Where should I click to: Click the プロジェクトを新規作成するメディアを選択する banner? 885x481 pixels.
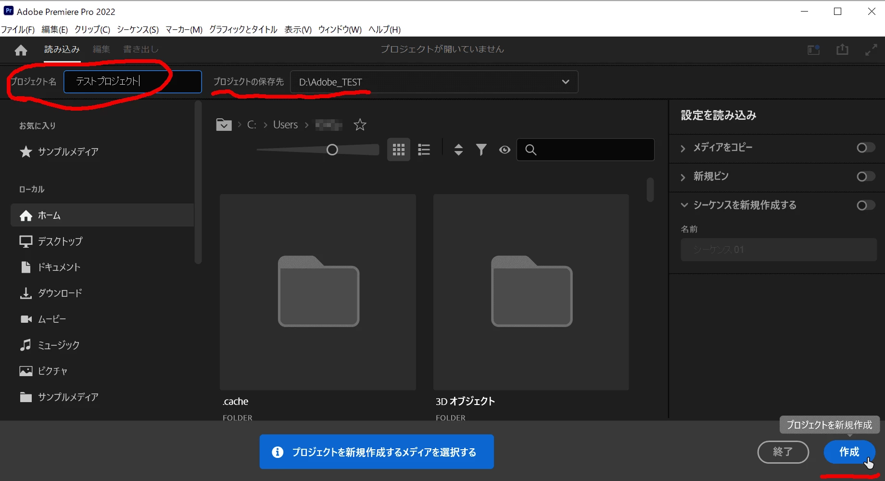pos(377,452)
